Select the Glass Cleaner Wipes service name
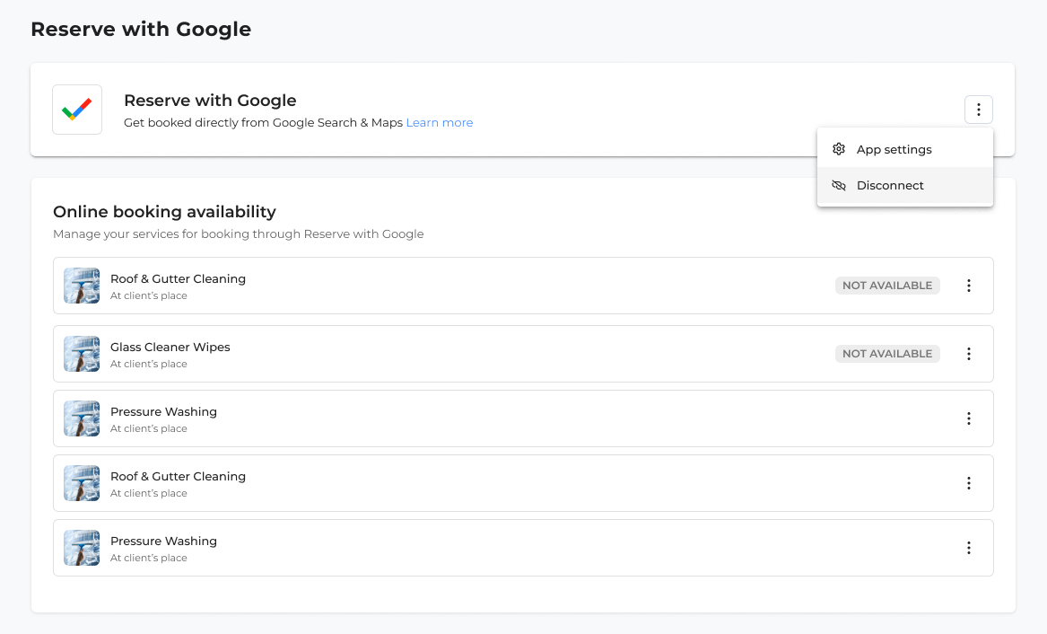Image resolution: width=1047 pixels, height=634 pixels. [170, 348]
